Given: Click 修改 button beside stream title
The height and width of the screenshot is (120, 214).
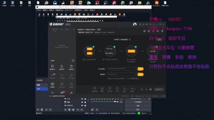Looking at the screenshot, I should [x=99, y=30].
